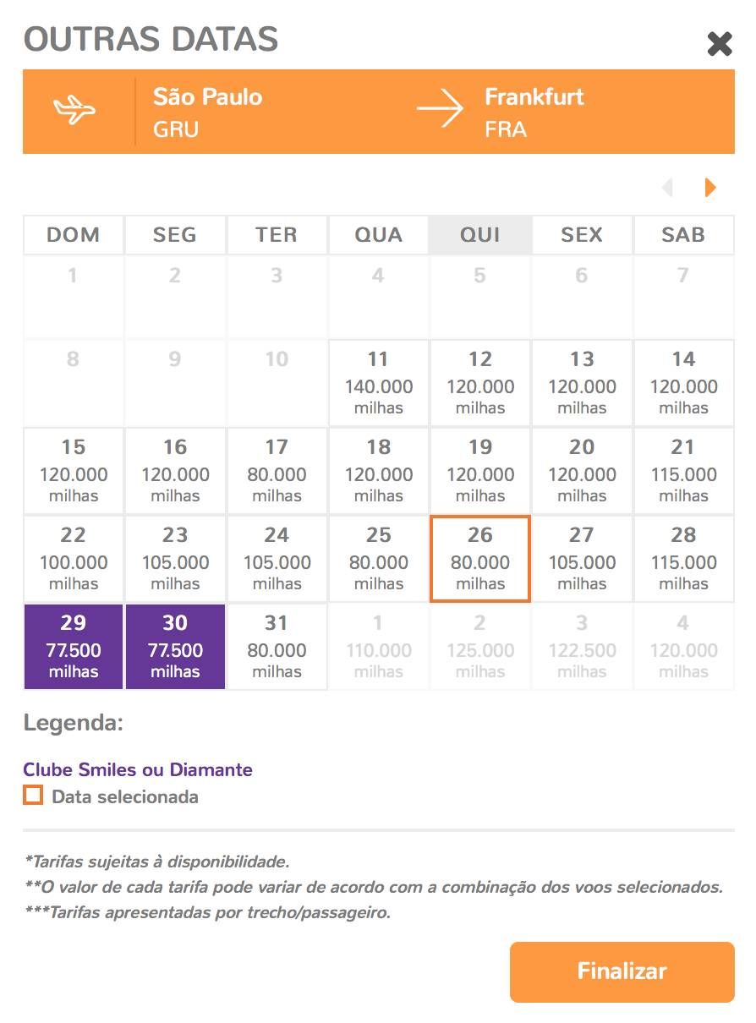The image size is (756, 1023).
Task: Confirm with the Finalizar button
Action: 622,971
